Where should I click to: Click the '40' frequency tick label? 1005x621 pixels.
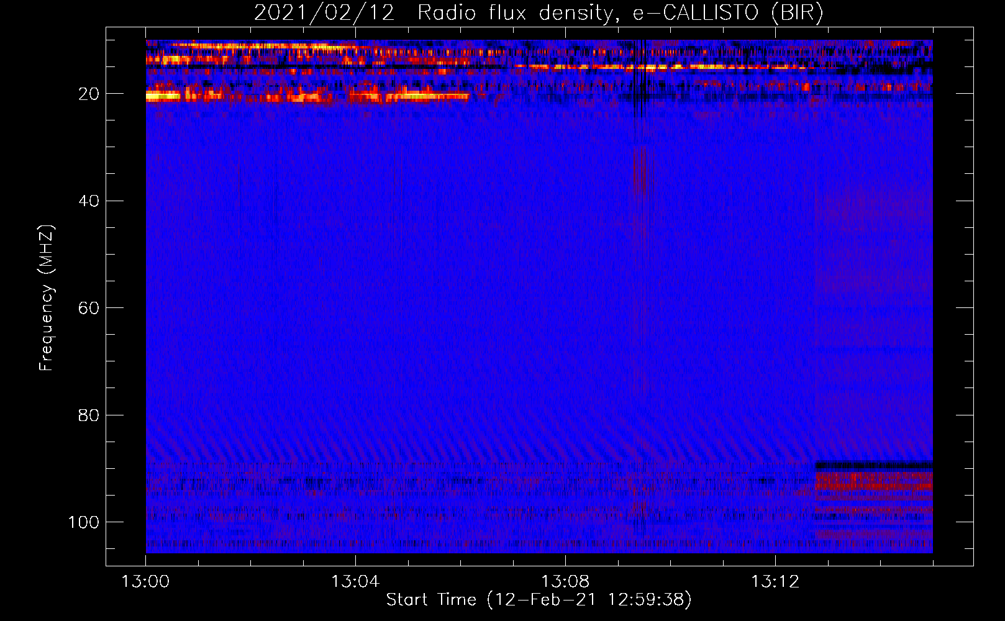pyautogui.click(x=89, y=201)
